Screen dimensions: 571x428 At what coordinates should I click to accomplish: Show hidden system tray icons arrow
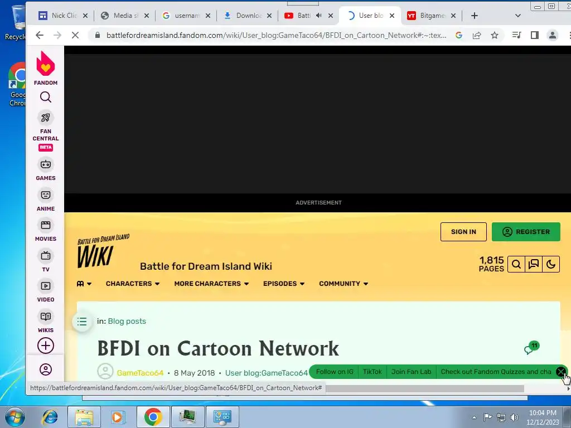pyautogui.click(x=474, y=417)
